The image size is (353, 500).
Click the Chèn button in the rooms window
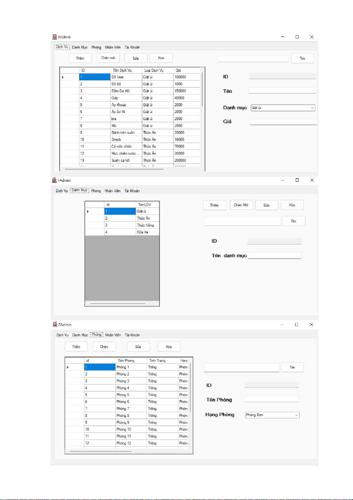[104, 347]
